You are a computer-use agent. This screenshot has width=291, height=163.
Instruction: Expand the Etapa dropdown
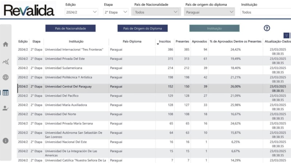tap(116, 12)
